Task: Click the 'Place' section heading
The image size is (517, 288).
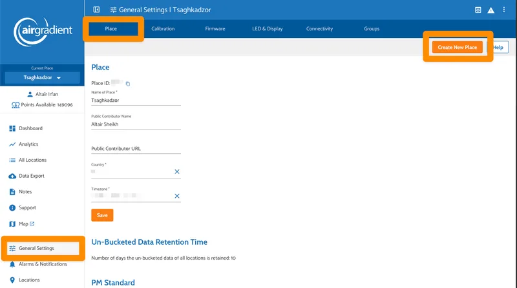Action: (100, 67)
